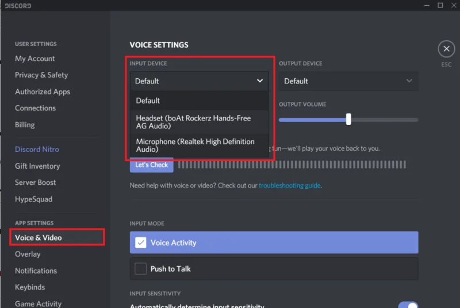Go to Authorized Apps

[x=43, y=92]
